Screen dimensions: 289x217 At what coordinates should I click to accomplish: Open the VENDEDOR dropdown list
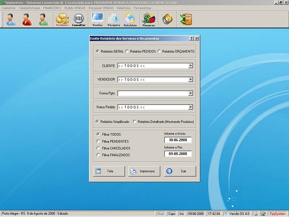(x=191, y=80)
